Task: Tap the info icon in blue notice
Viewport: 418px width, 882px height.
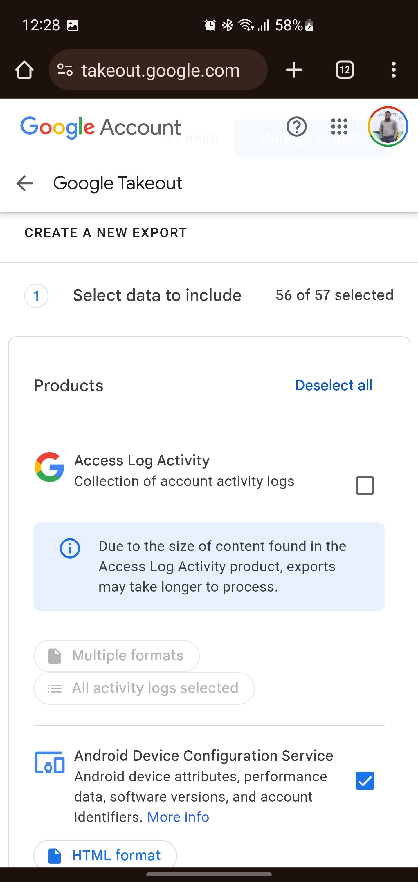Action: point(70,549)
